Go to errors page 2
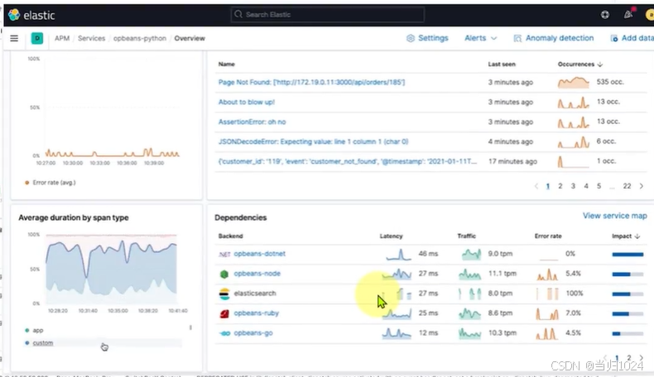 tap(560, 186)
